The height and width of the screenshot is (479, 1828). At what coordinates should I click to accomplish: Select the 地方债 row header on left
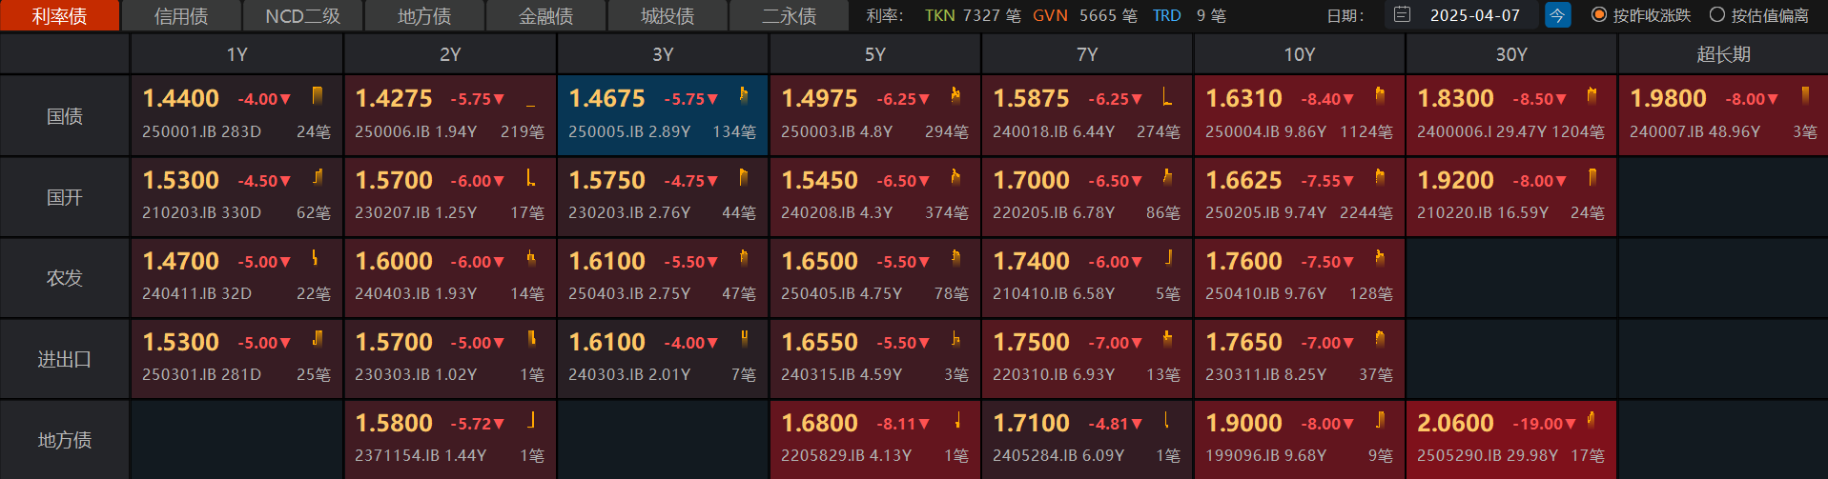(x=65, y=440)
